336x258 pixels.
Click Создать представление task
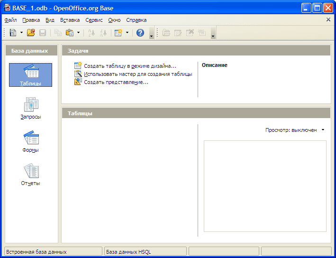(116, 82)
